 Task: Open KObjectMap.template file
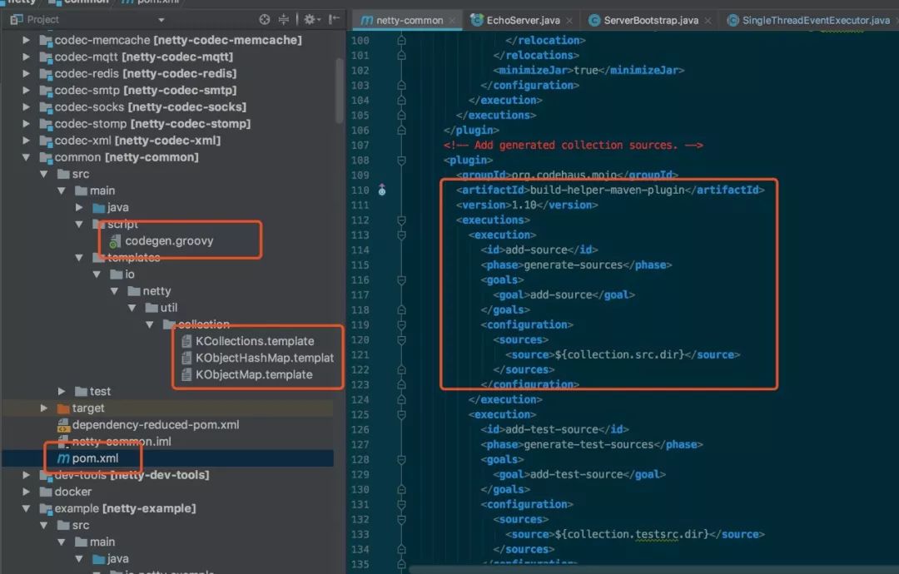[x=247, y=374]
